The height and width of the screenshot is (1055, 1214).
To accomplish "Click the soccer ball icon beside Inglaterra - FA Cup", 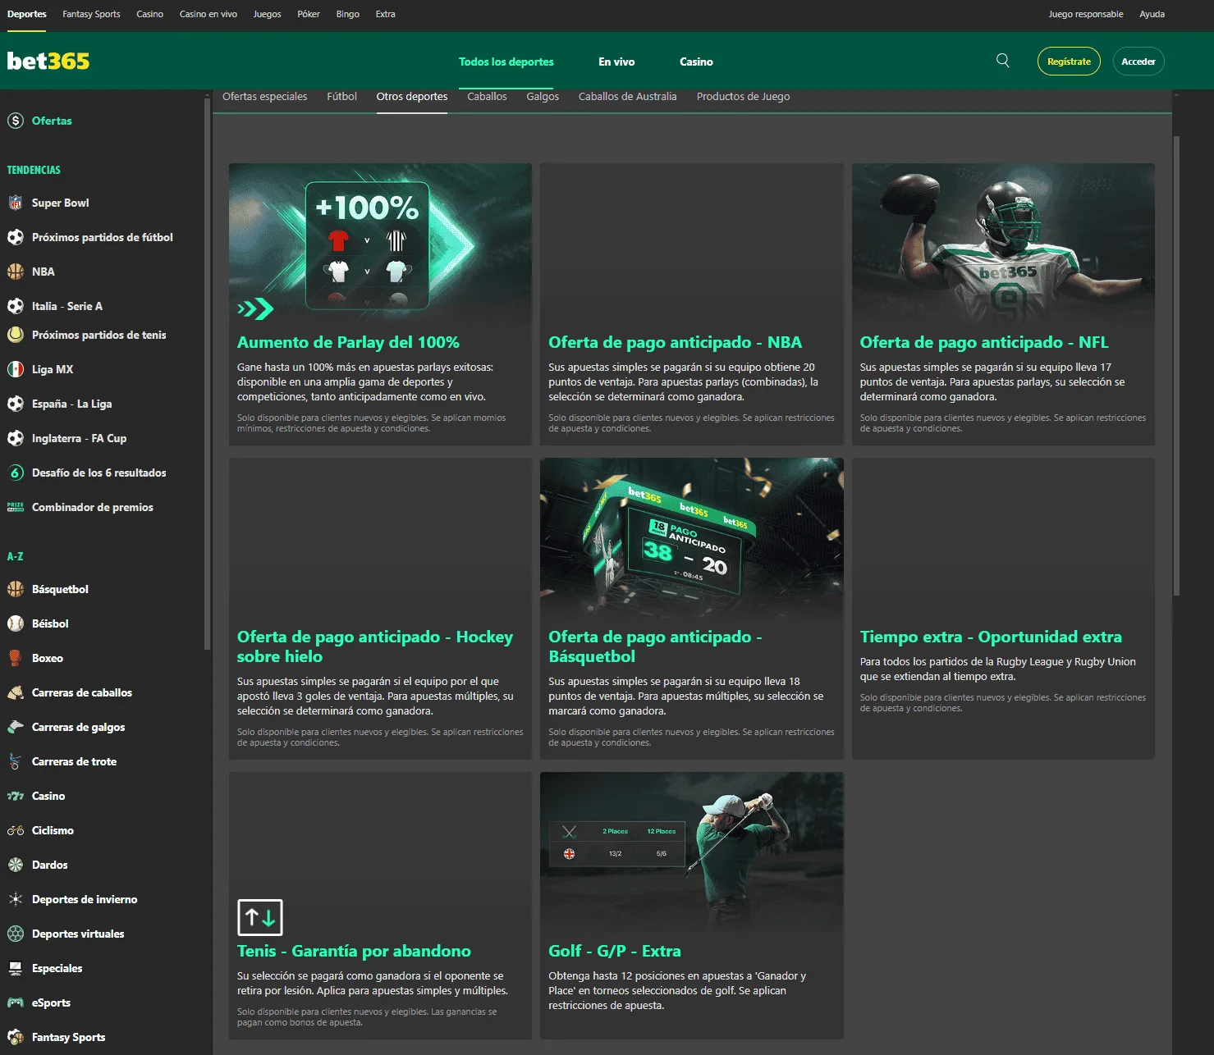I will [x=16, y=438].
